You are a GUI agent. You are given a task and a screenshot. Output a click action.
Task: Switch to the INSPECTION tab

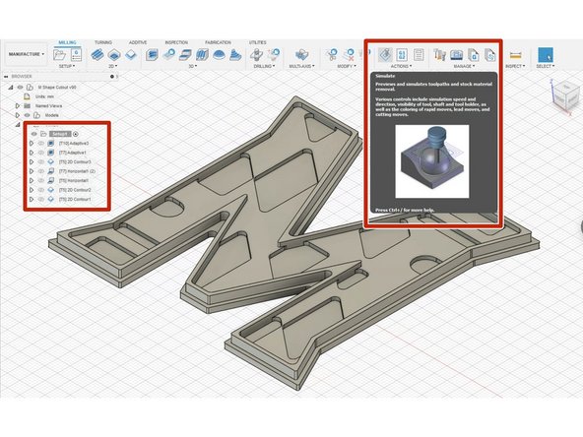(176, 42)
